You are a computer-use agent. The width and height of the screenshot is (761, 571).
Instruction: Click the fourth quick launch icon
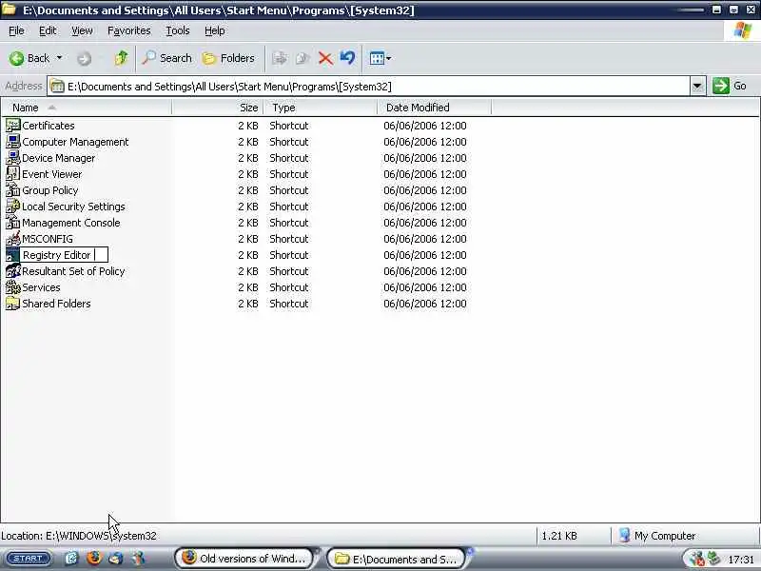[138, 559]
